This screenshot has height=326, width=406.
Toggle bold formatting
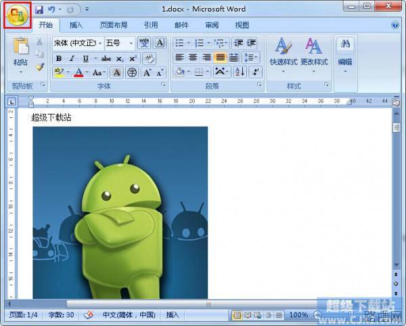(59, 58)
